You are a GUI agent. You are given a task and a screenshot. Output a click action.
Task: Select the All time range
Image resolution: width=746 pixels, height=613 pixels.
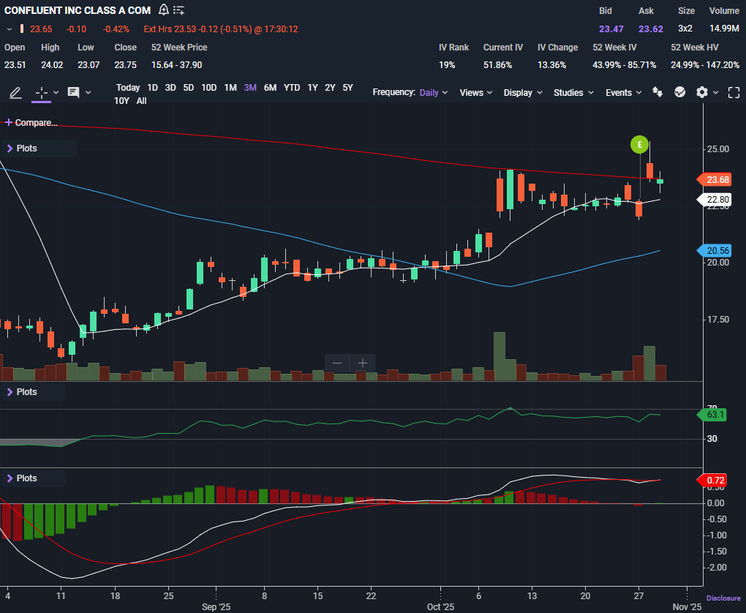coord(141,100)
